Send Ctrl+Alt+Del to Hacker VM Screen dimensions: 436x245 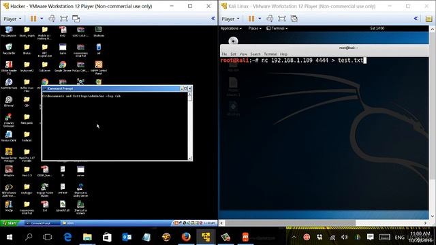pyautogui.click(x=52, y=18)
